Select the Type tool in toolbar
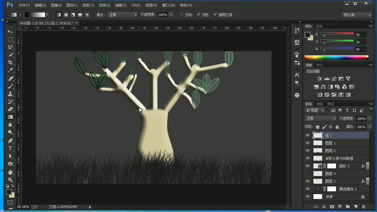 pos(10,149)
